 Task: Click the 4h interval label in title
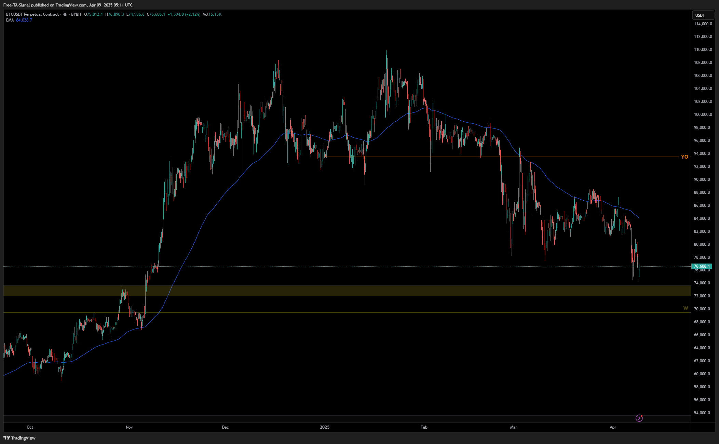click(x=65, y=14)
